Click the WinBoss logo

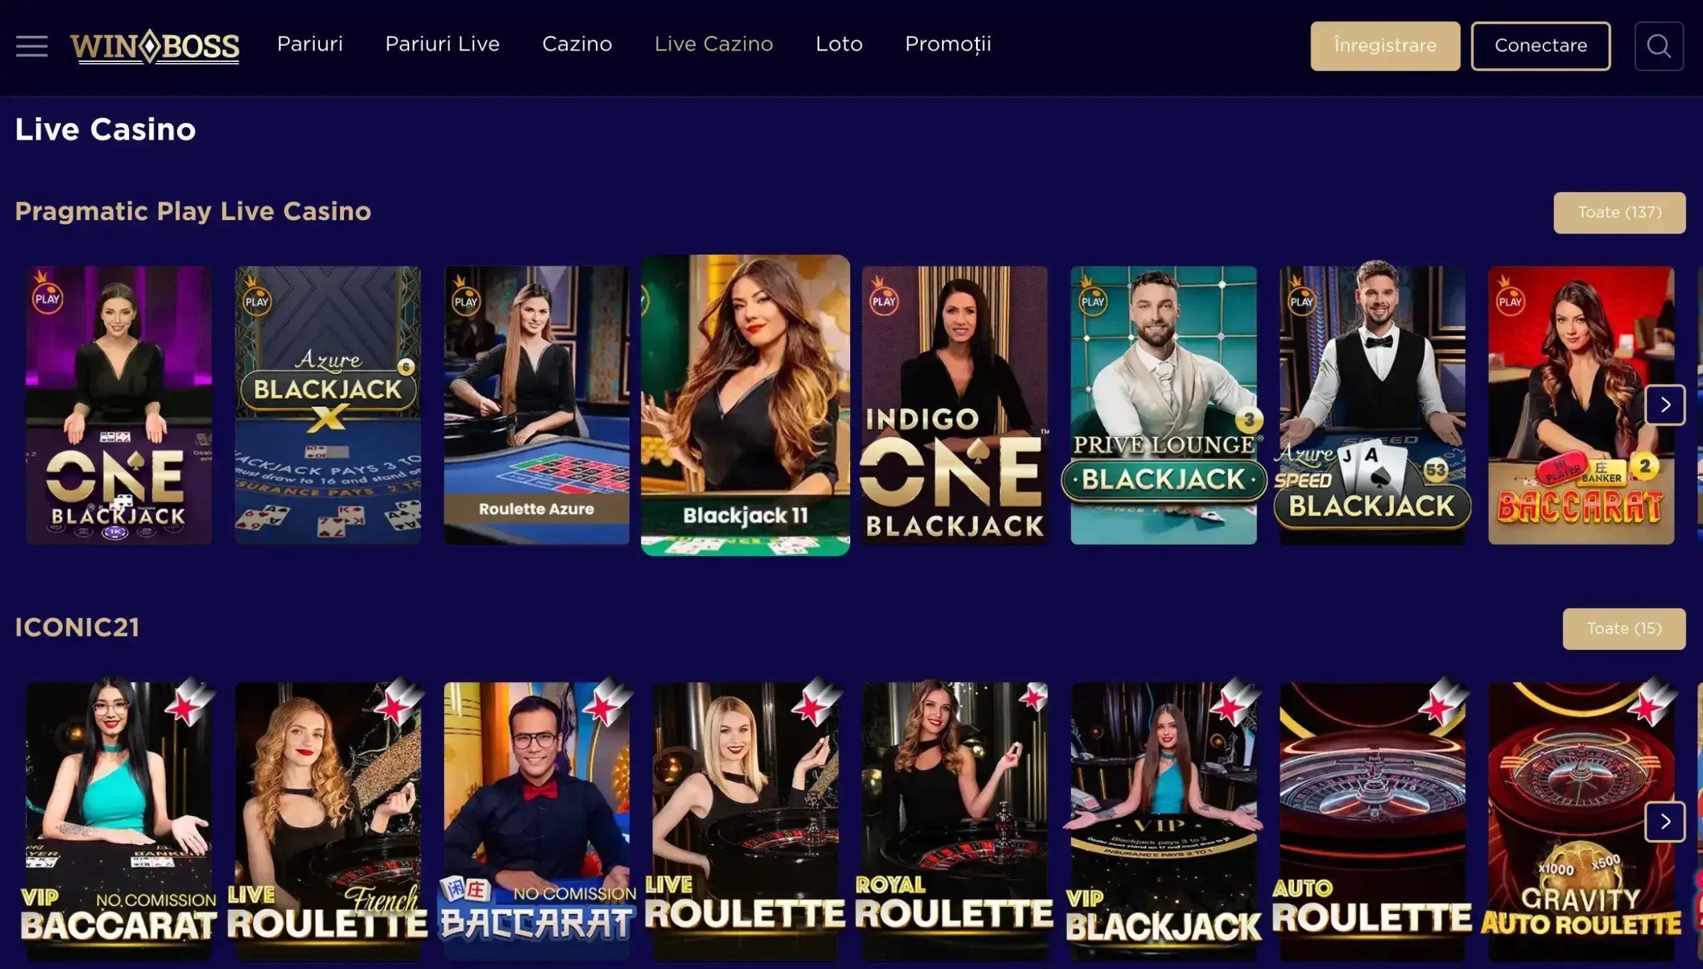point(154,46)
